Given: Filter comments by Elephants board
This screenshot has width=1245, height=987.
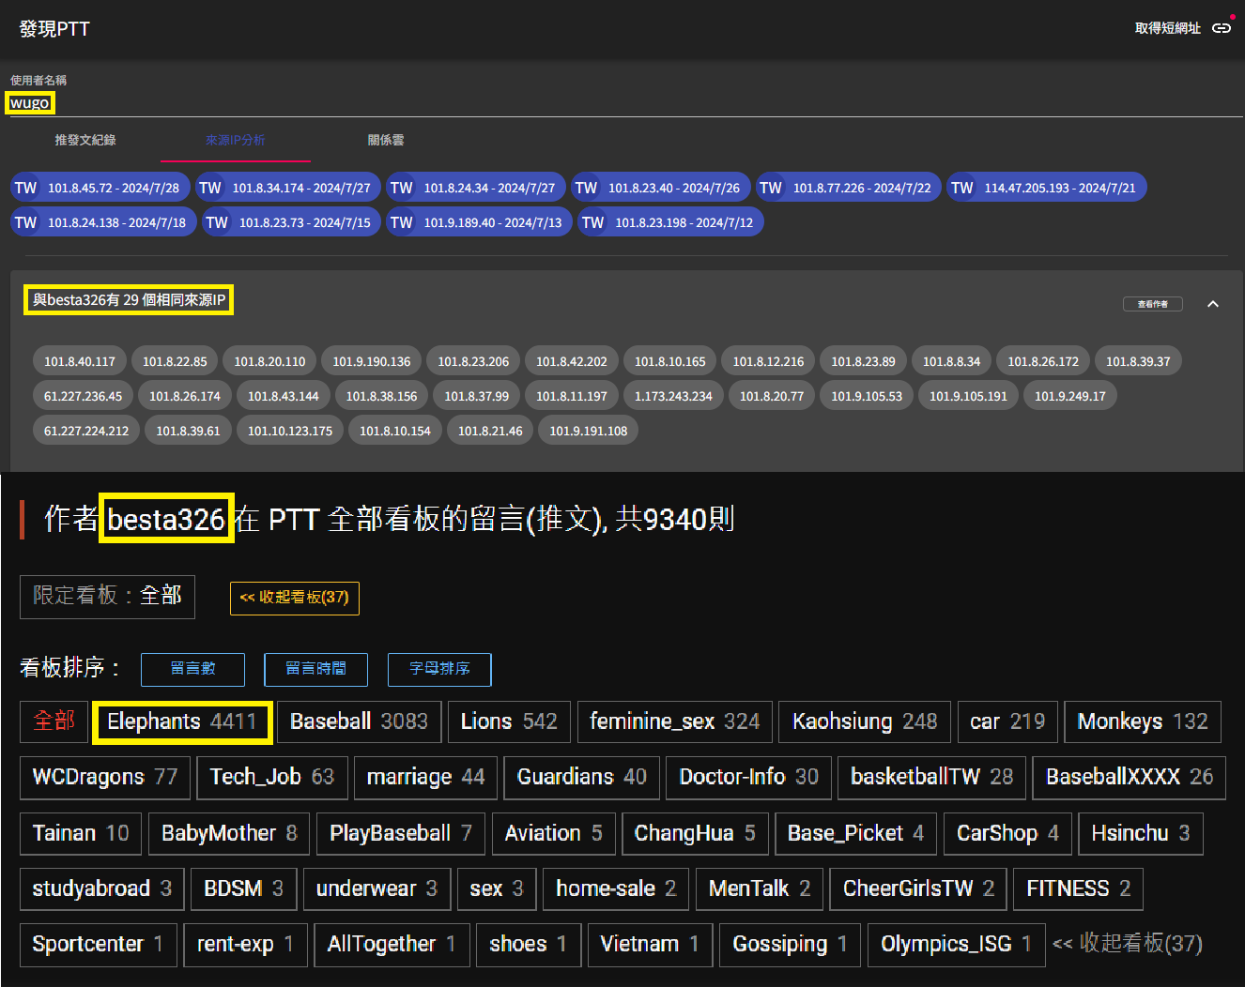Looking at the screenshot, I should 182,721.
